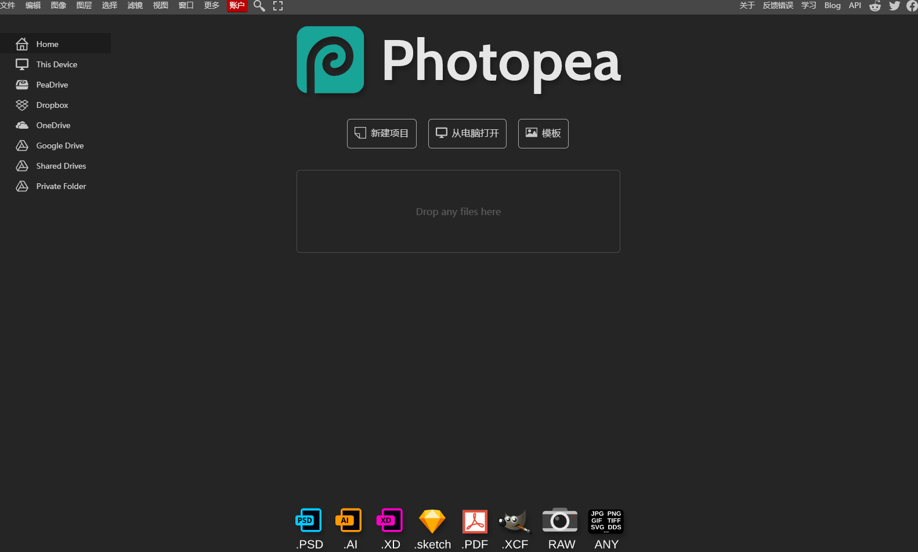Screen dimensions: 918x552
Task: Click the 从电脑打开 button
Action: coord(467,133)
